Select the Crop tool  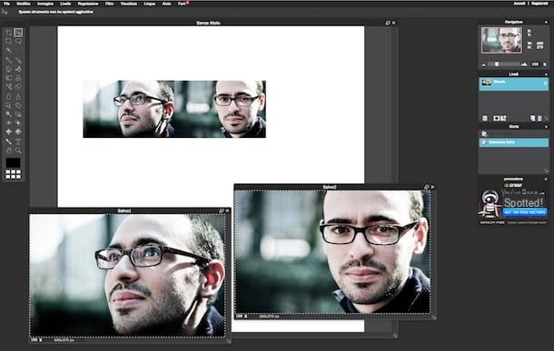coord(8,33)
